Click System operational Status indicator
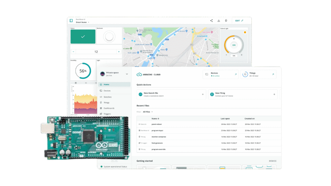This screenshot has height=186, width=331. pos(114,167)
